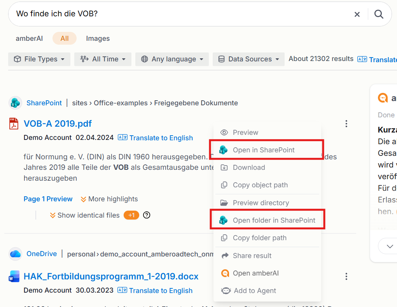
Task: Click the 'Demo Account 02.04.2024' text
Action: click(68, 138)
